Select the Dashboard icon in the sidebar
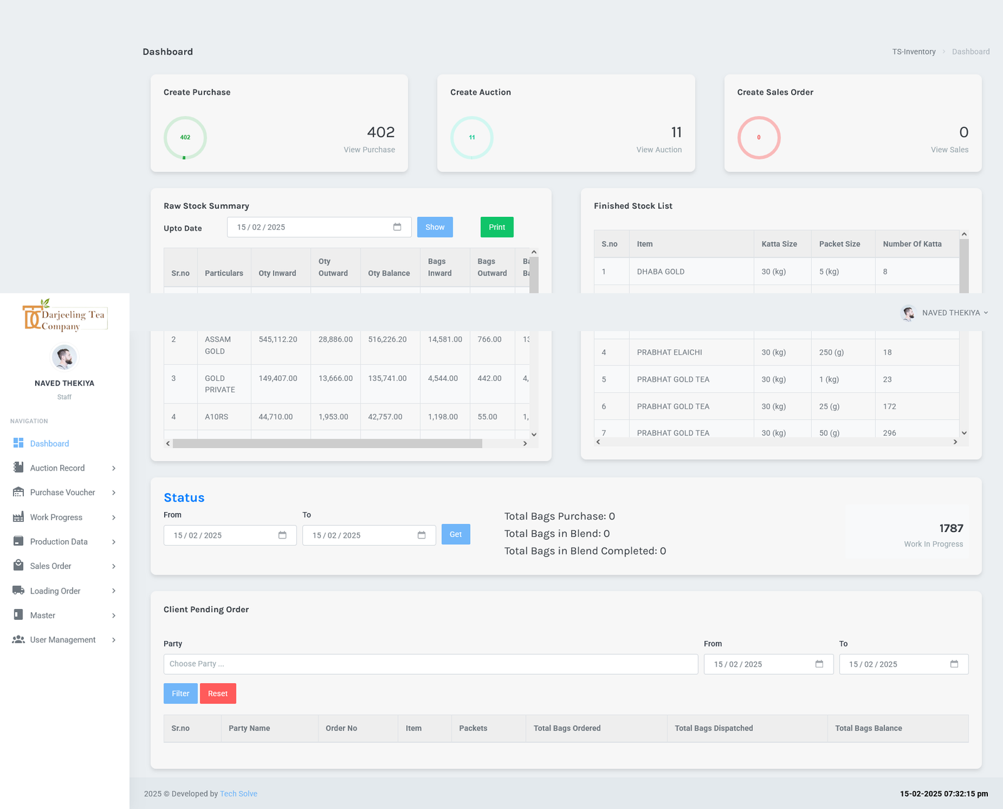The image size is (1003, 809). 18,443
